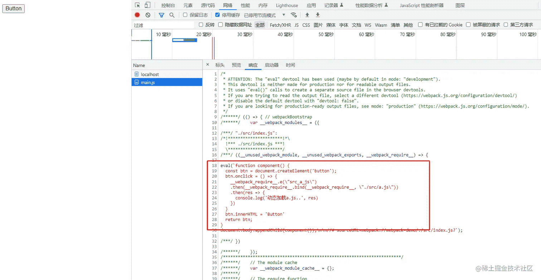Click the Button on the page
Viewport: 541px width, 280px height.
[14, 9]
